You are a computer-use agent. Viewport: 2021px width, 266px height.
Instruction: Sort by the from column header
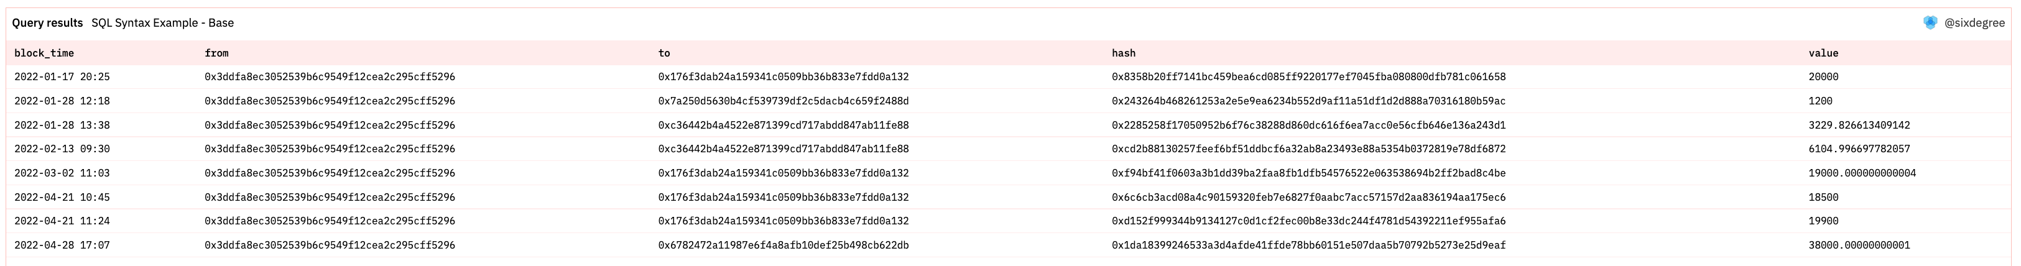(x=216, y=53)
